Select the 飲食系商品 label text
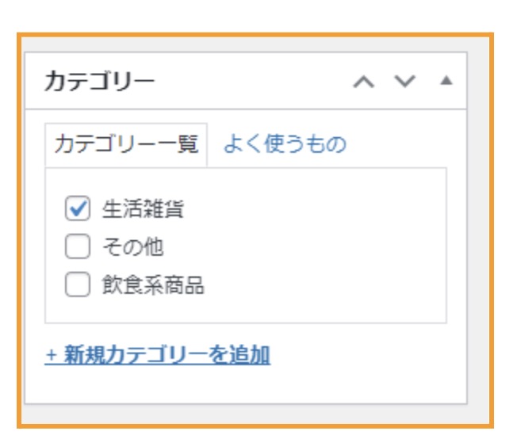Viewport: 517px width, 439px height. pos(153,286)
